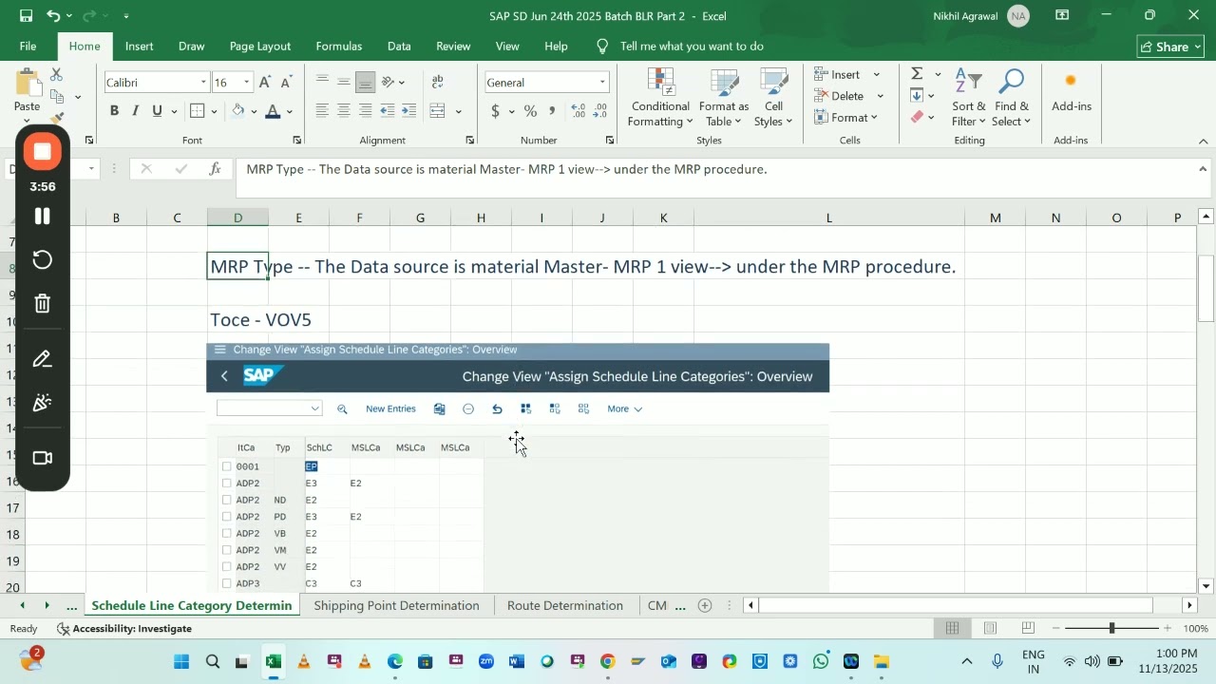
Task: Decrease font size
Action: (x=286, y=83)
